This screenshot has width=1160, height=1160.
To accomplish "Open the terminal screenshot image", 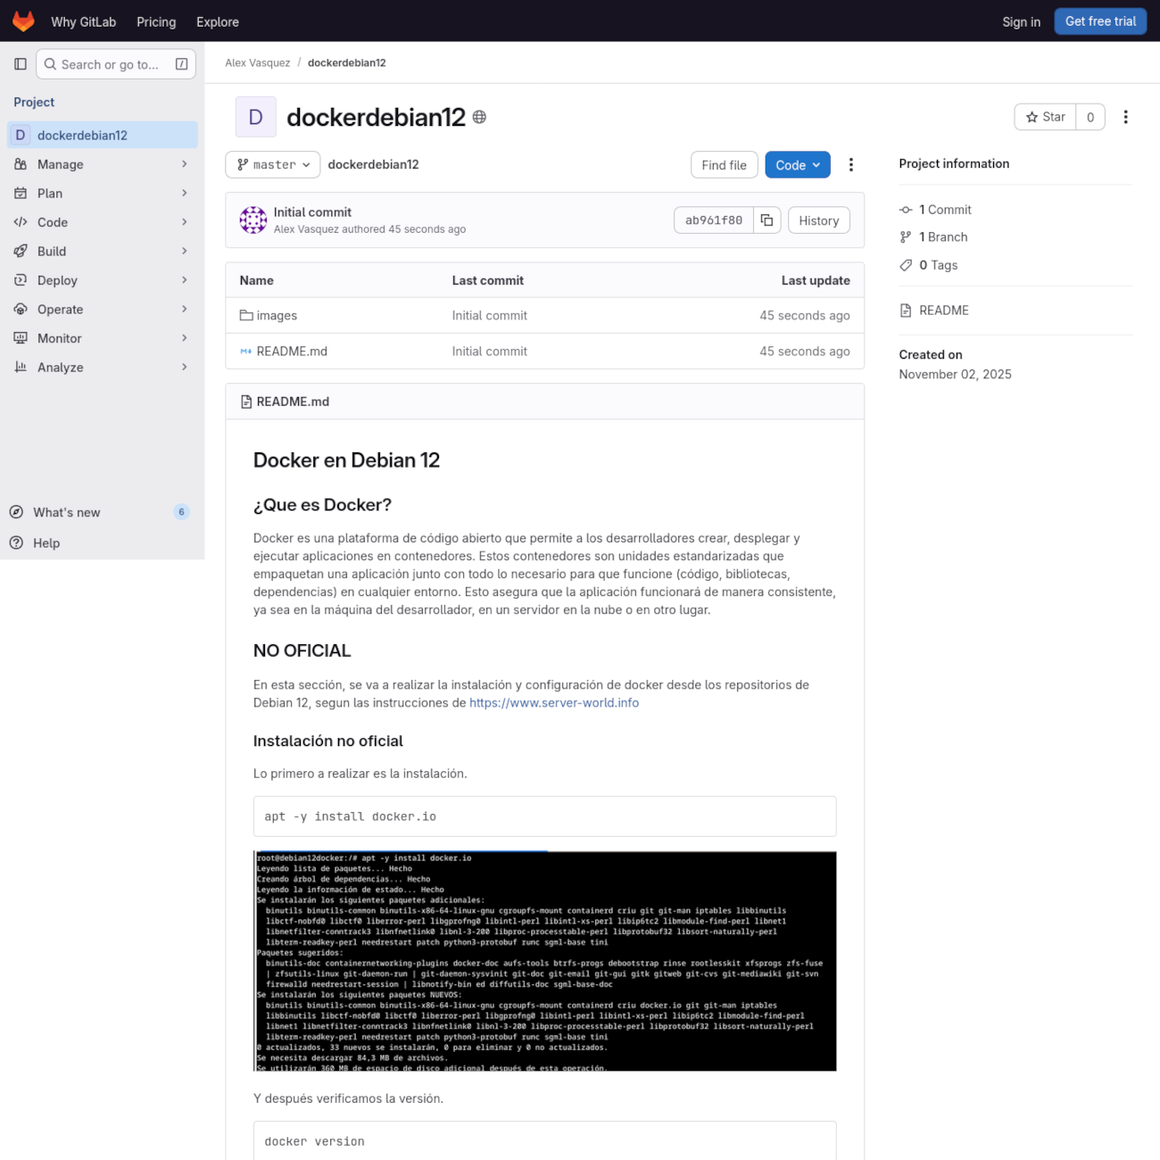I will tap(544, 961).
